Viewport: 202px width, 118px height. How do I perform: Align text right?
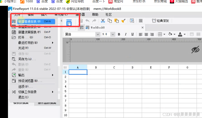[x=152, y=34]
